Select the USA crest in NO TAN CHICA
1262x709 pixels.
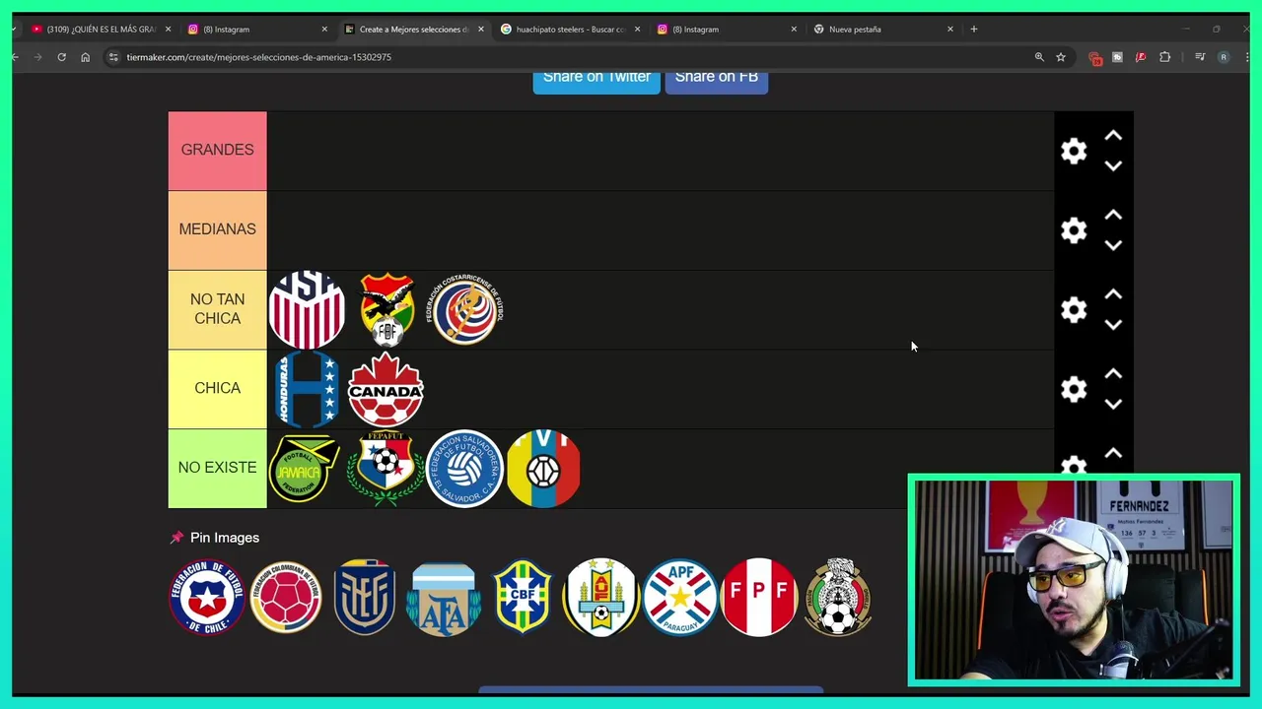coord(307,310)
